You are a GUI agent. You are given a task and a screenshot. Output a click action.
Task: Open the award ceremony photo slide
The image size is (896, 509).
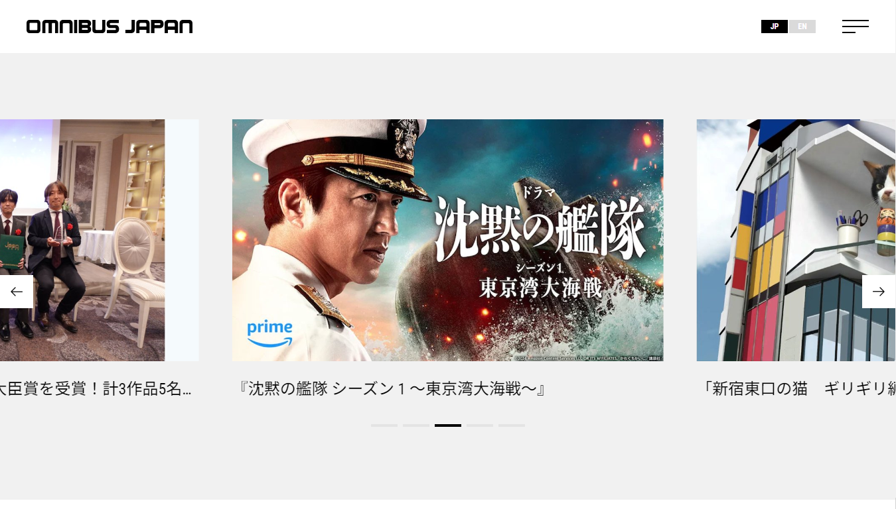(x=100, y=240)
